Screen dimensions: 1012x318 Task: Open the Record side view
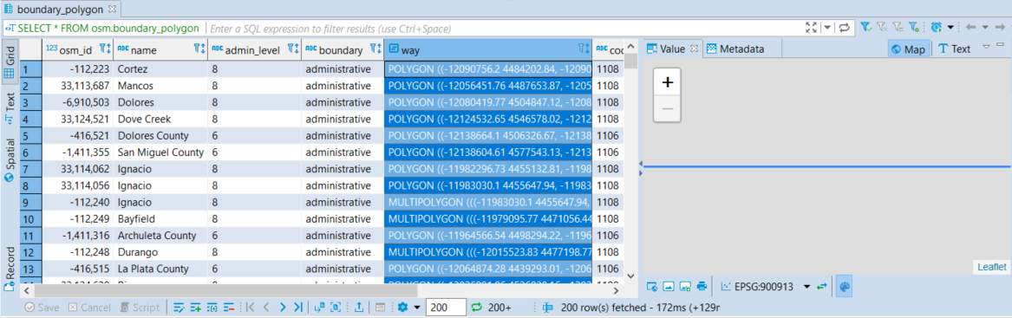coord(10,268)
